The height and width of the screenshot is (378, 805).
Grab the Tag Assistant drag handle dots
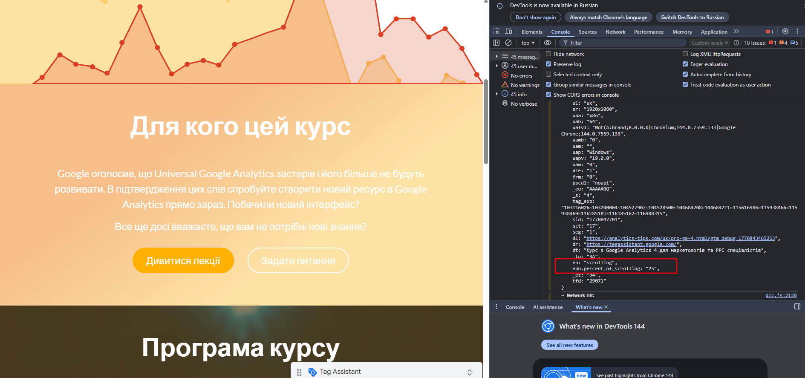(299, 372)
